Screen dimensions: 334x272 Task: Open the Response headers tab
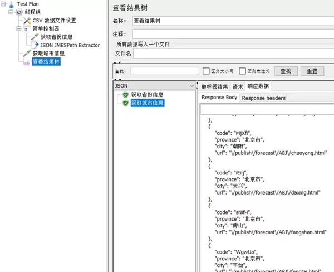tap(263, 98)
